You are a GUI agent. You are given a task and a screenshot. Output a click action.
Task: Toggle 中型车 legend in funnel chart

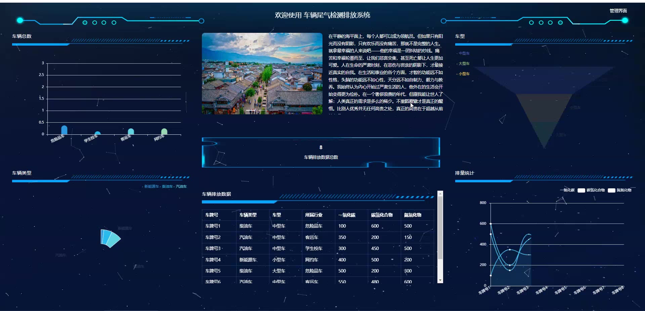(463, 53)
